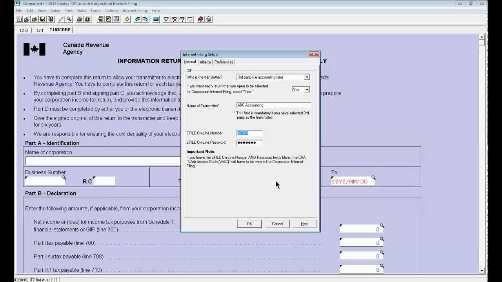The image size is (502, 282).
Task: Click the Name of Transmitter field
Action: (x=274, y=105)
